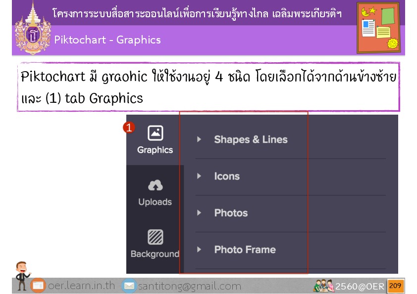Click the Piktochart - Graphics heading
The height and width of the screenshot is (294, 417).
click(x=107, y=40)
